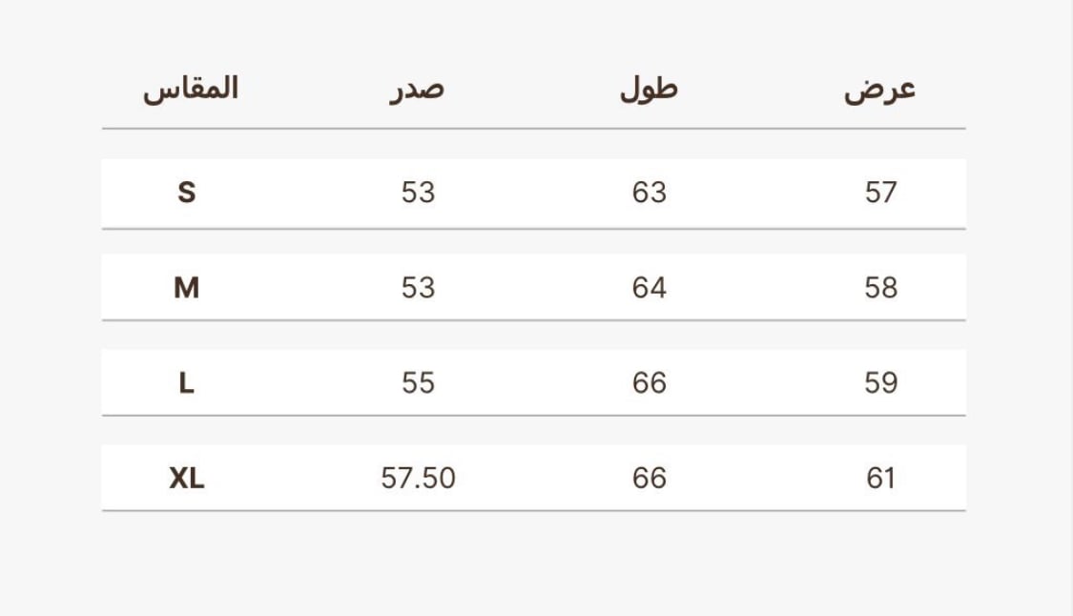Click length value 66 in L row
1073x616 pixels.
[650, 382]
